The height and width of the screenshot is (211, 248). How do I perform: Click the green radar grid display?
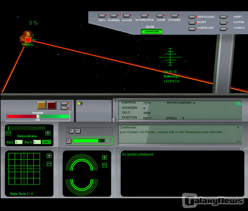pyautogui.click(x=24, y=168)
